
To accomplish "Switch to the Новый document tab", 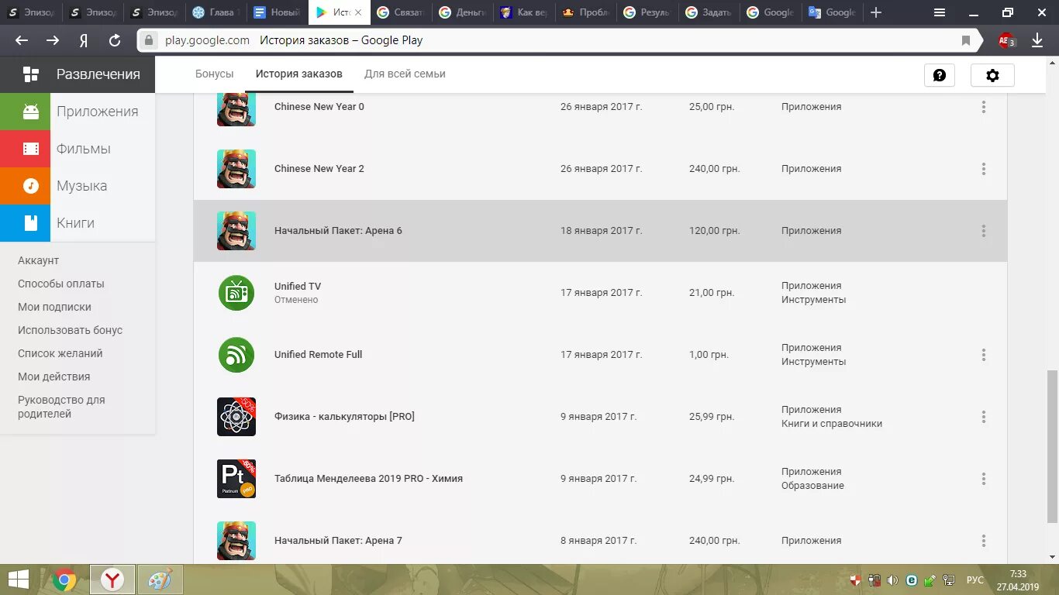I will [278, 12].
